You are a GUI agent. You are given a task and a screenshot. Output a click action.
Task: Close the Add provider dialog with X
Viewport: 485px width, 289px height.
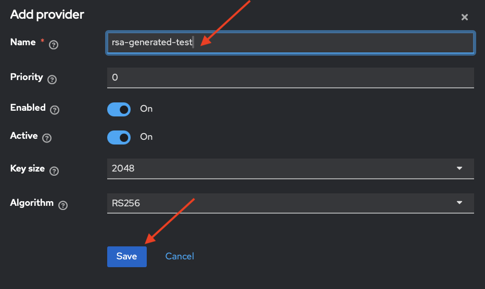click(465, 17)
